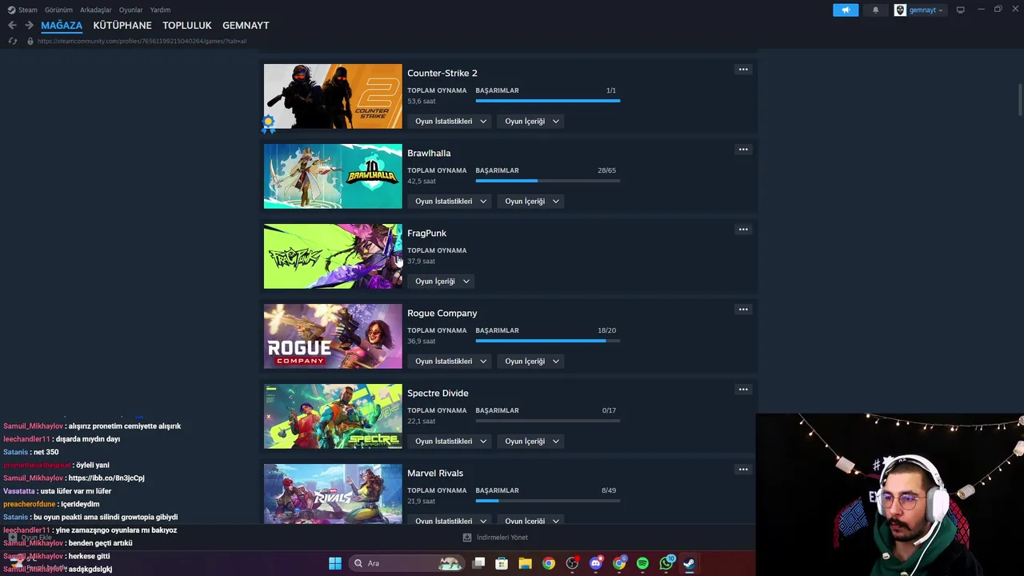
Task: Click the steamcommunity profile URL text
Action: coord(142,41)
